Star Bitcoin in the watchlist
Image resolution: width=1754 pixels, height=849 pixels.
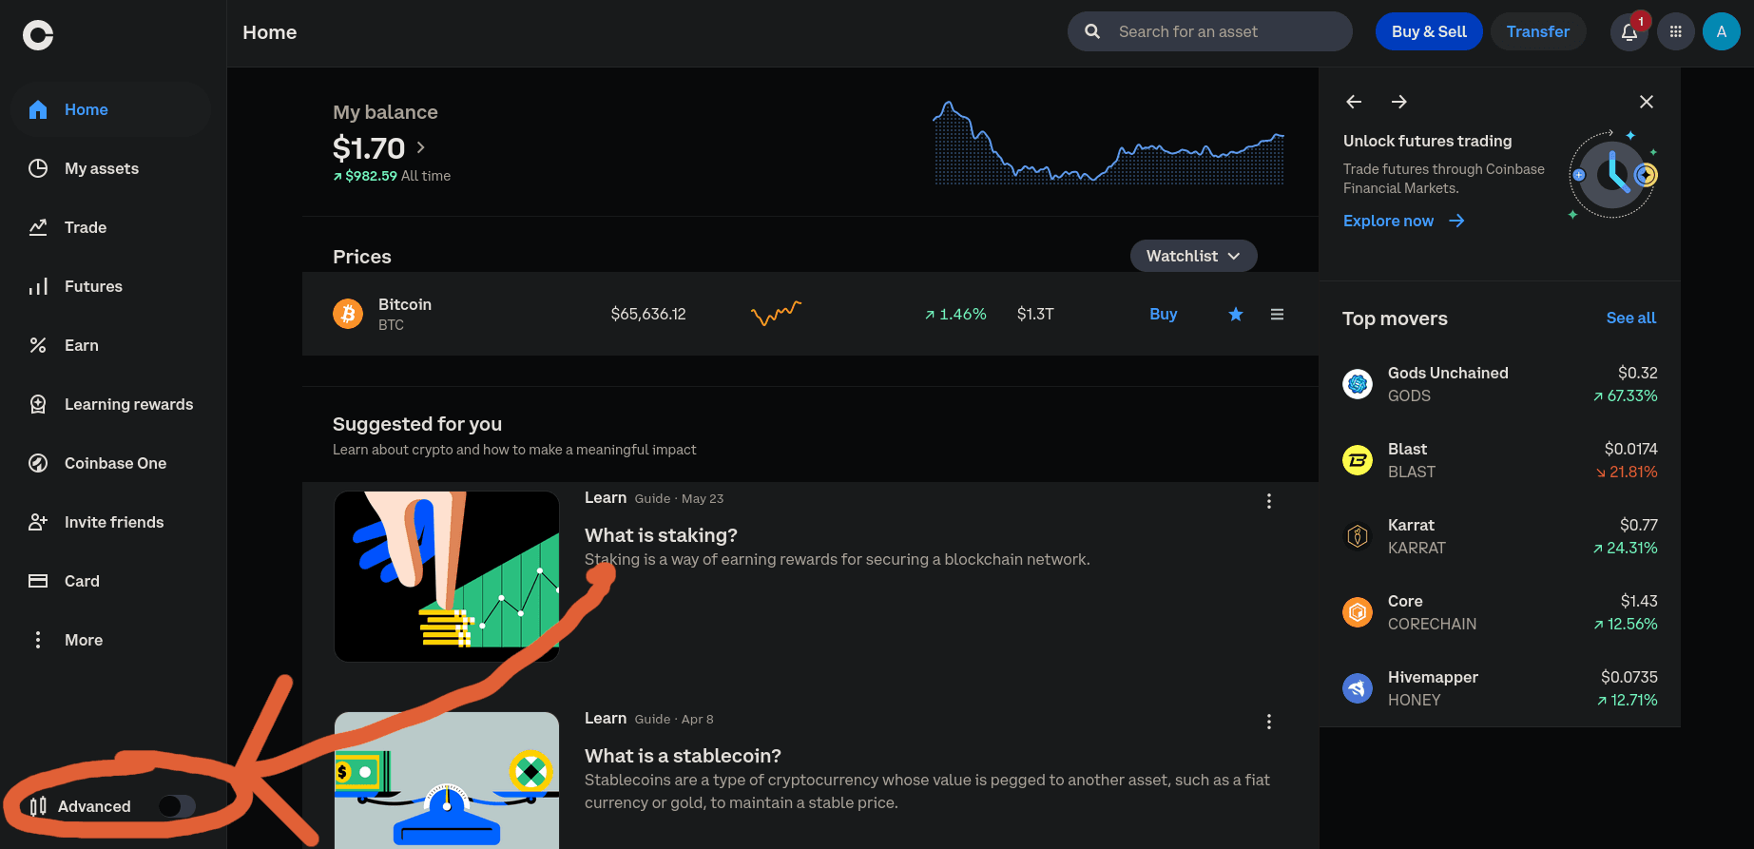1235,314
